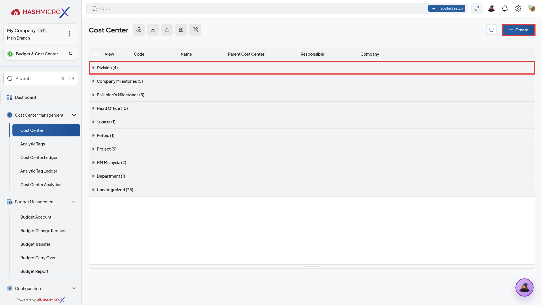542x305 pixels.
Task: Open Budget Account menu item
Action: pyautogui.click(x=46, y=217)
